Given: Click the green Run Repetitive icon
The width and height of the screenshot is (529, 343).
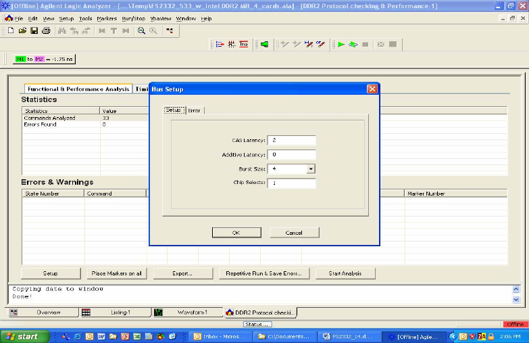Looking at the screenshot, I should pos(353,44).
